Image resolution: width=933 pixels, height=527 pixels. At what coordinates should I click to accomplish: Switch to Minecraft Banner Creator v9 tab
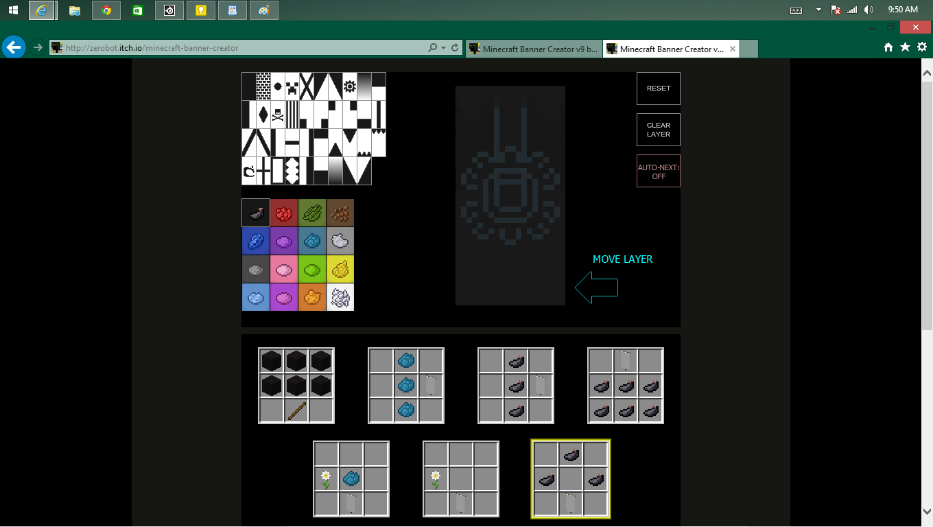click(534, 49)
